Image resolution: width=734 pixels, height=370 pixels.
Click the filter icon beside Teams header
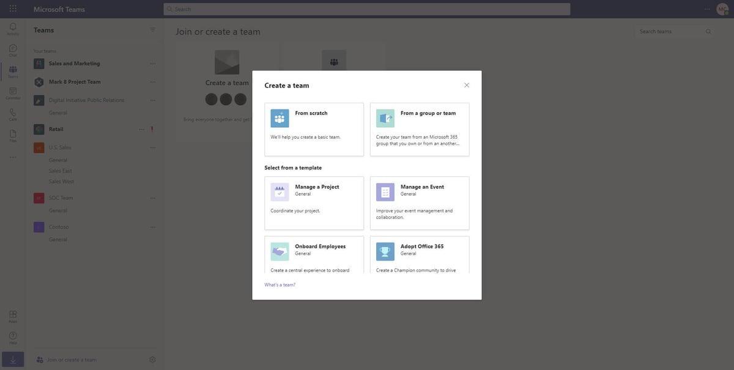point(150,28)
